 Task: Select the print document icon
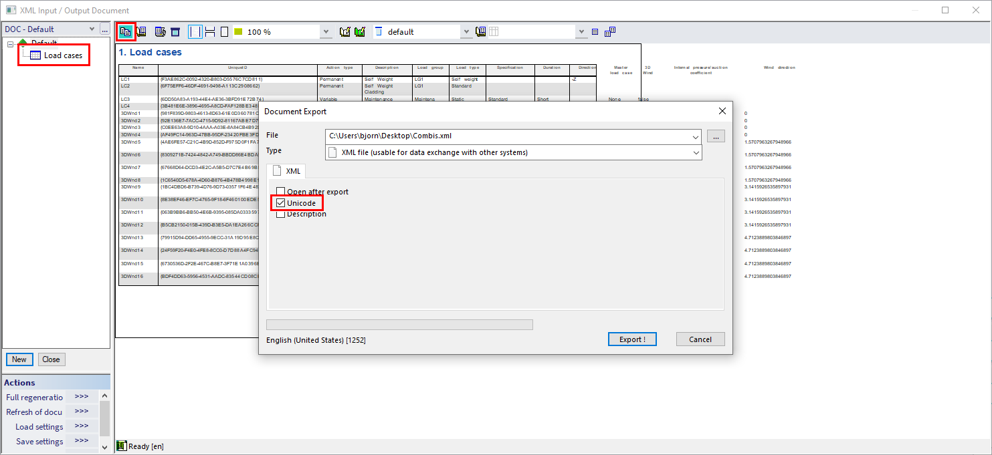tap(161, 31)
